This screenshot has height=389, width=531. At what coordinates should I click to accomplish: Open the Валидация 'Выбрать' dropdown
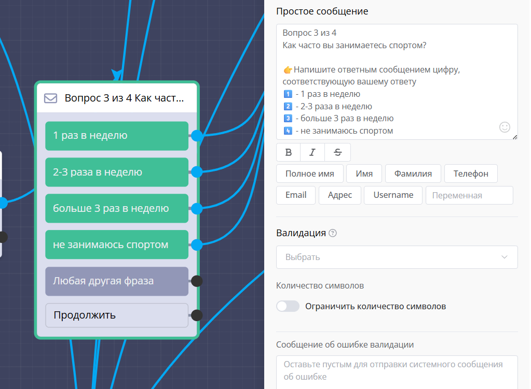397,257
